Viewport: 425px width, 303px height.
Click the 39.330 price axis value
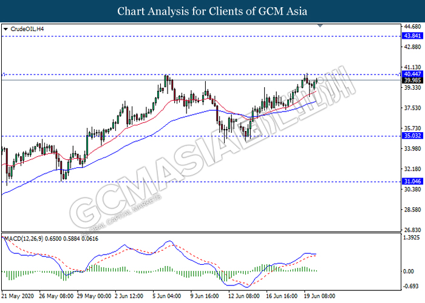[x=412, y=87]
